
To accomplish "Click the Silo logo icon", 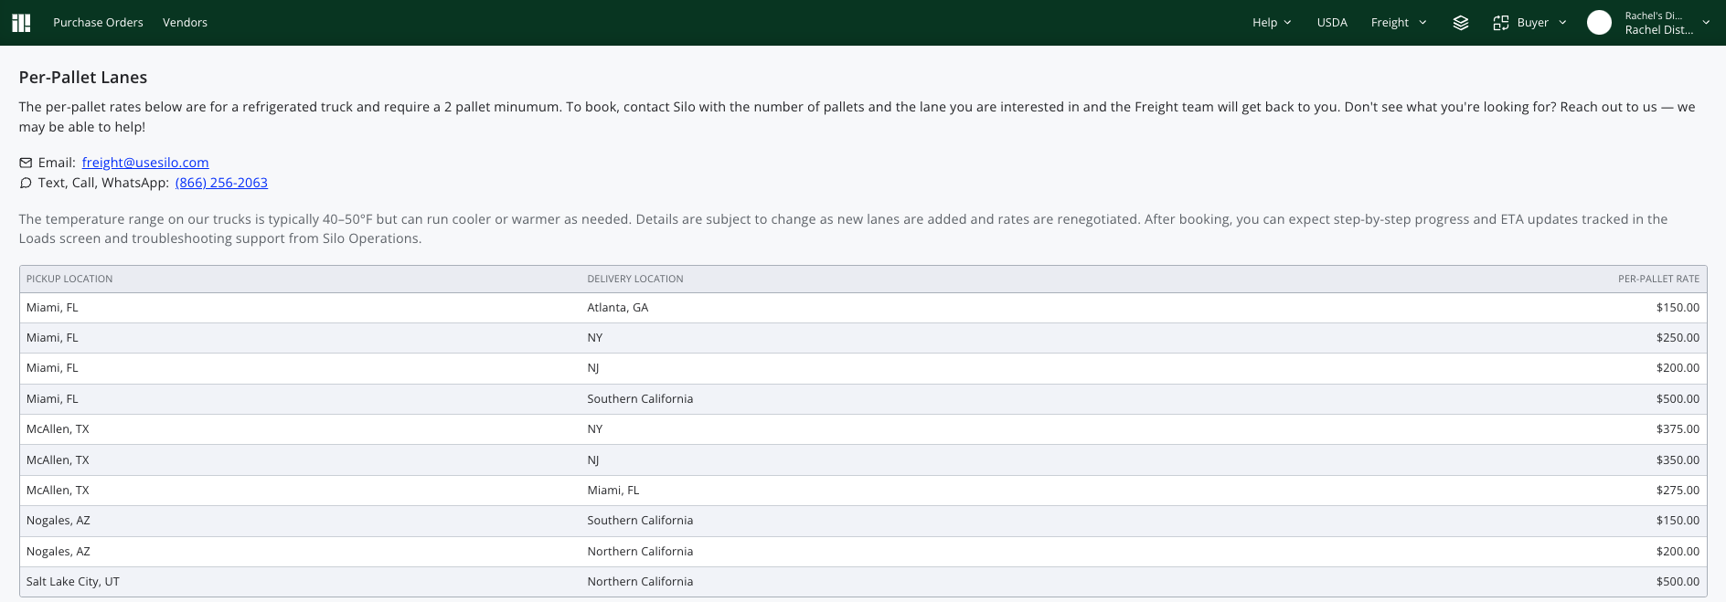I will coord(21,23).
